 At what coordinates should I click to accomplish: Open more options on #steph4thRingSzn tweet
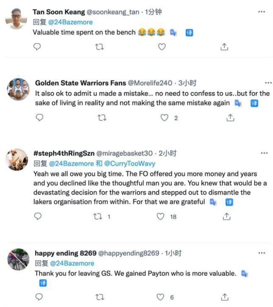click(x=264, y=153)
